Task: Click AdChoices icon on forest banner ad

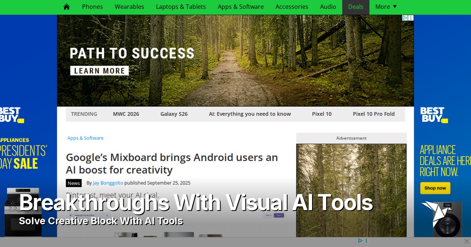Action: (x=405, y=18)
